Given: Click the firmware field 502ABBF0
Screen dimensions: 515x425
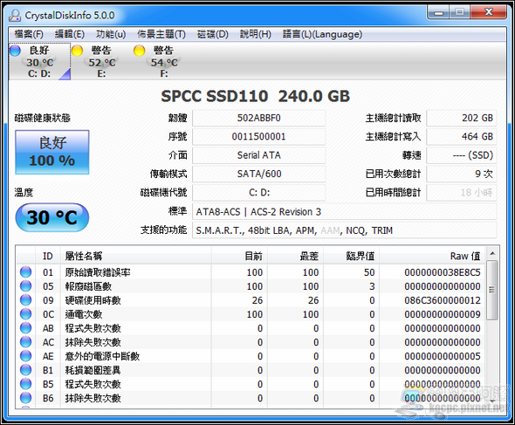Looking at the screenshot, I should click(x=259, y=118).
